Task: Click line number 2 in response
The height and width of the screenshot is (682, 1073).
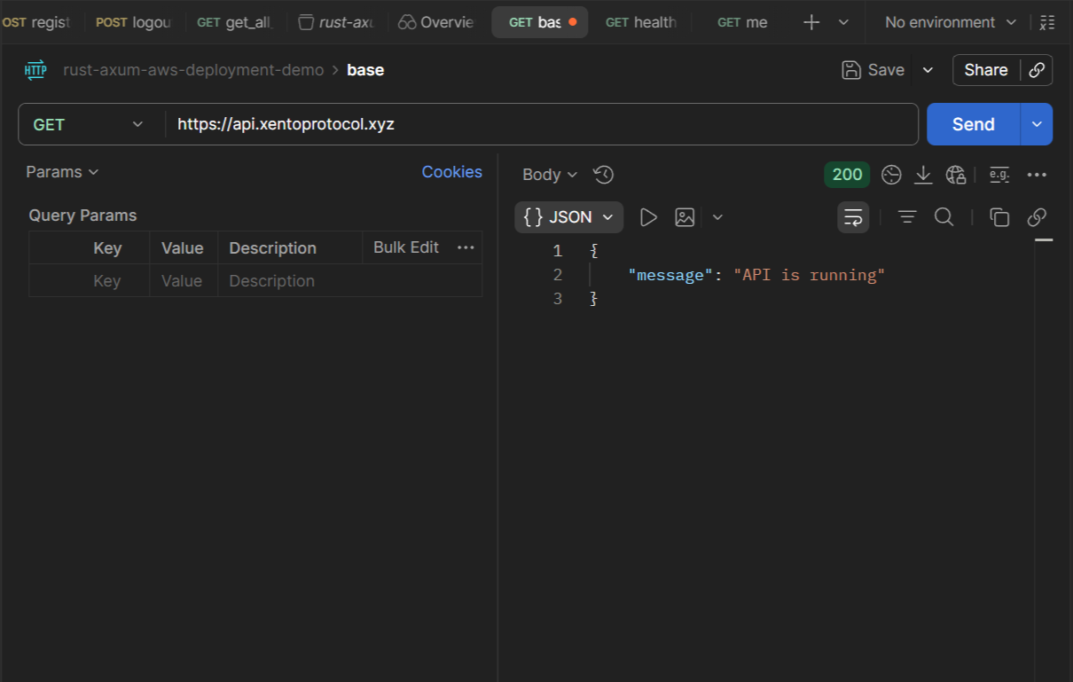Action: 557,275
